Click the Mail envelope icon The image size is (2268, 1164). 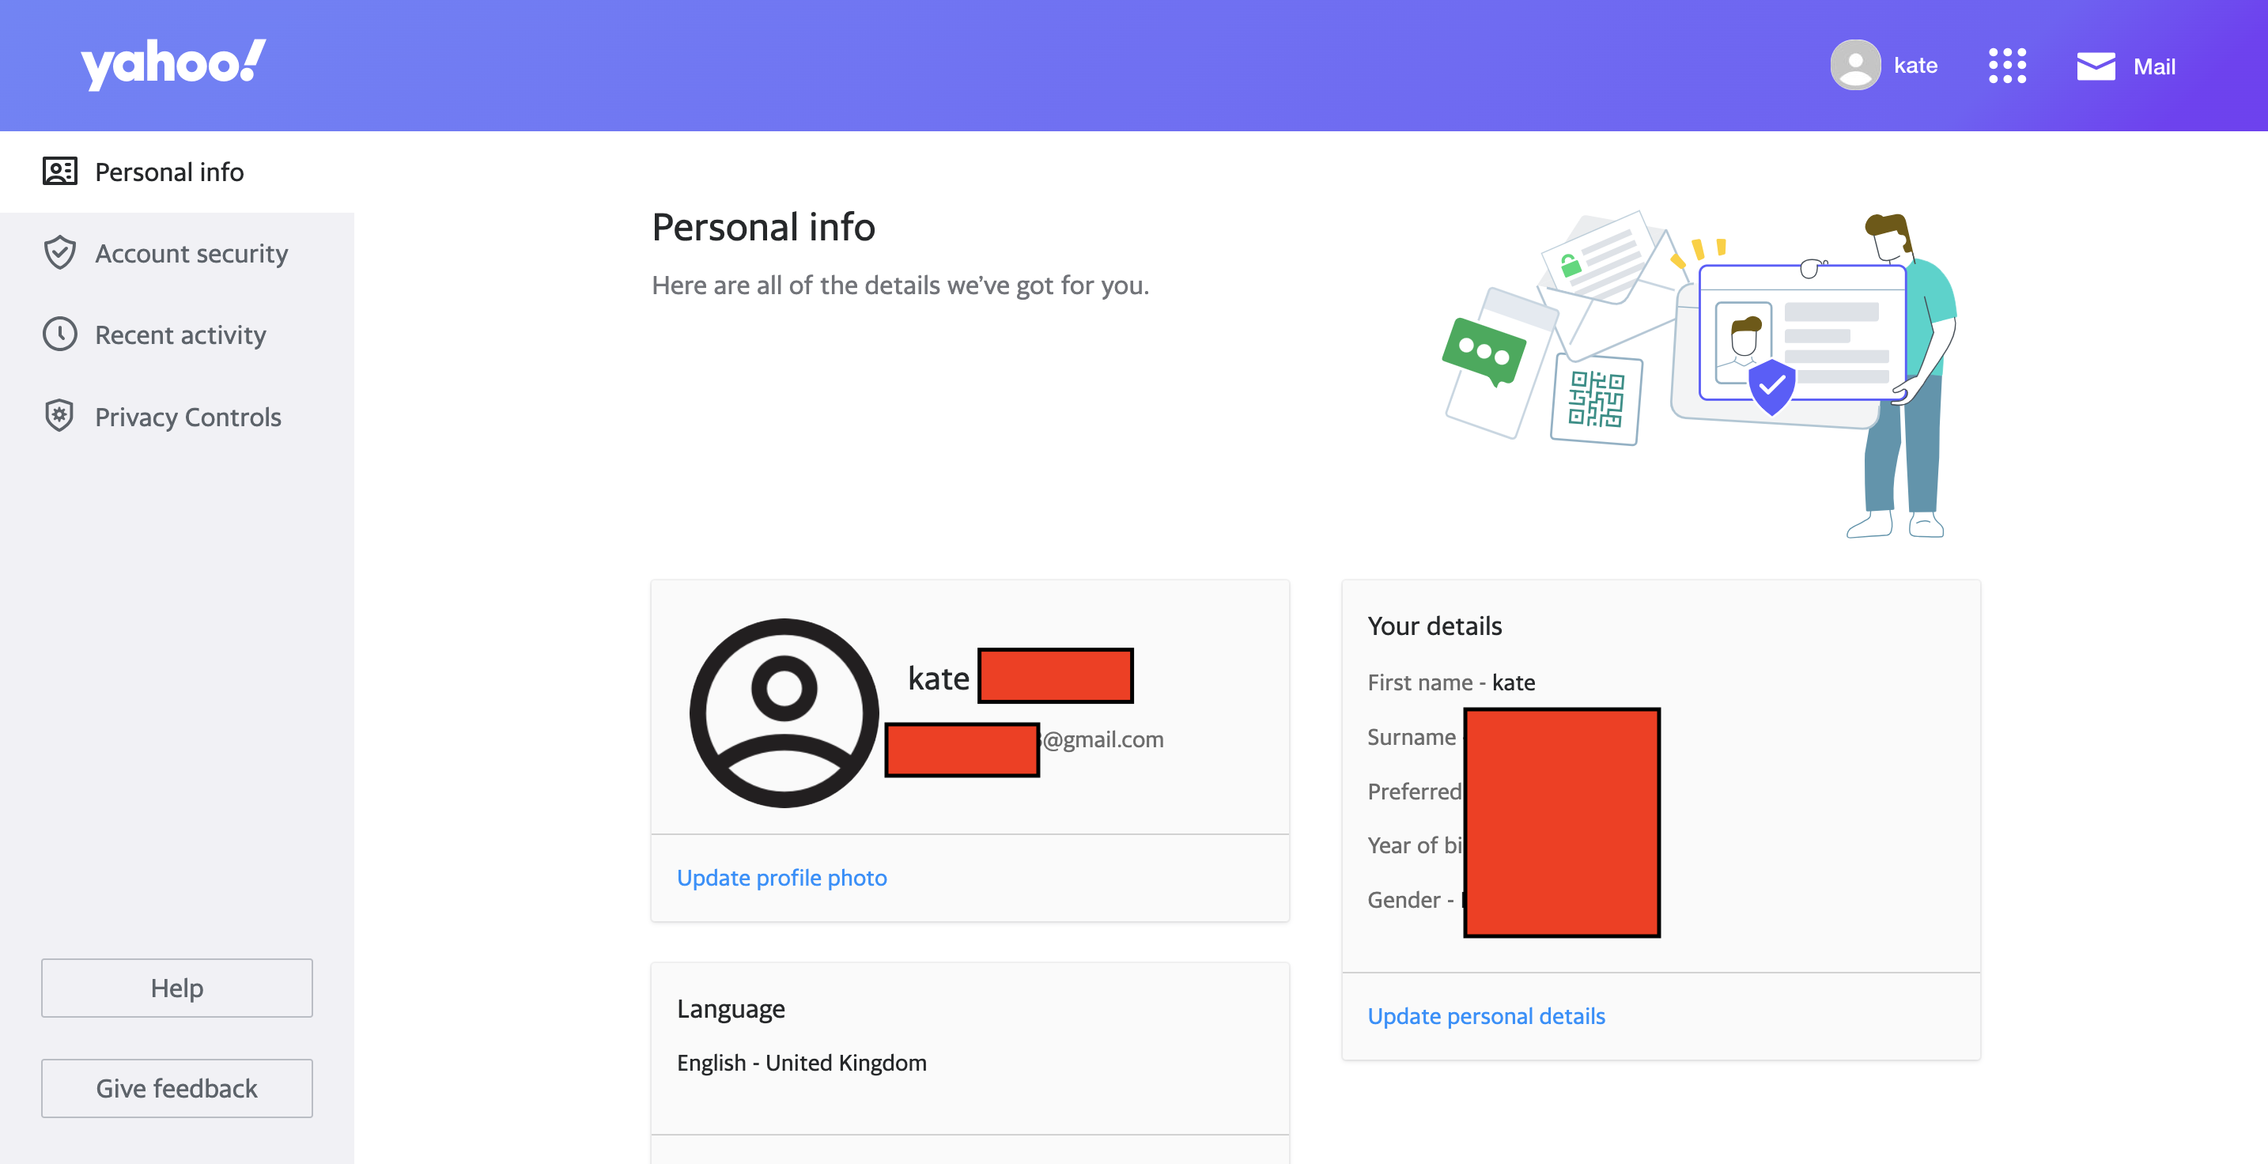click(2096, 66)
